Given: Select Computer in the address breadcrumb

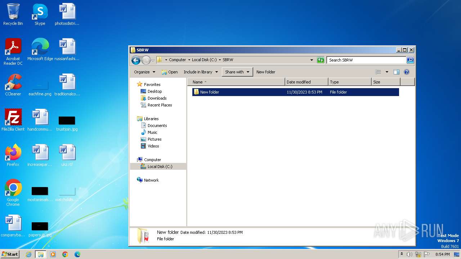Looking at the screenshot, I should pos(177,60).
